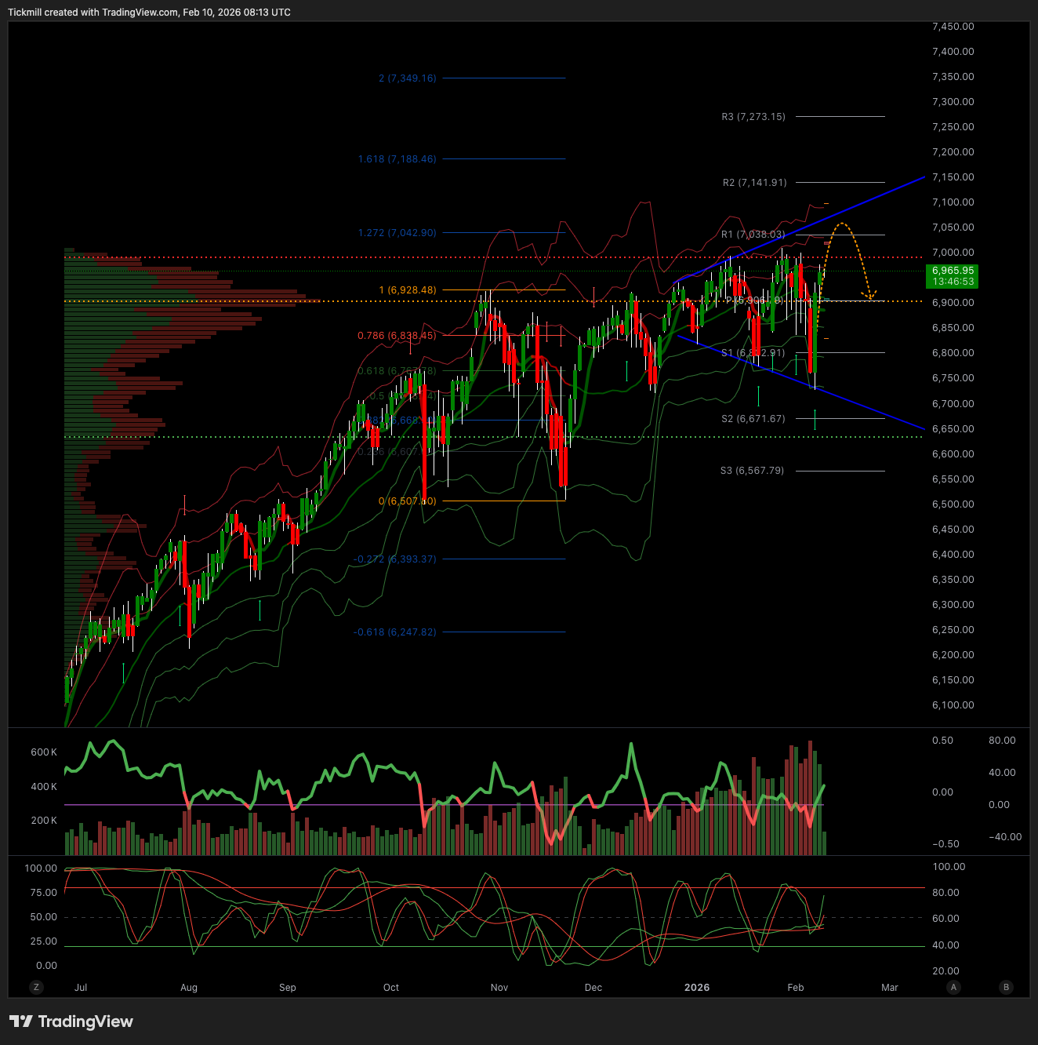Click the 2026 marker on time axis
The image size is (1038, 1045).
tap(696, 988)
